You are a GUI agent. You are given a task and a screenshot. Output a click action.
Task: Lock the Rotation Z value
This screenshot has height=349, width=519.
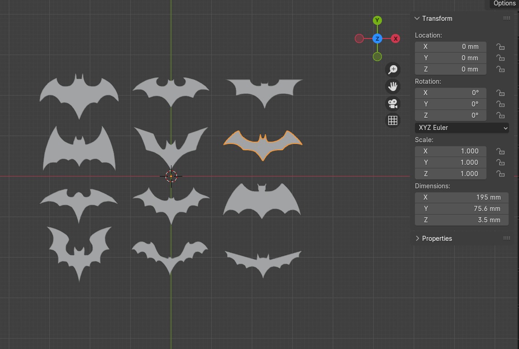tap(500, 115)
